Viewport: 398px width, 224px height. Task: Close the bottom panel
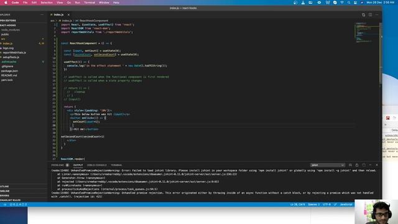click(377, 165)
